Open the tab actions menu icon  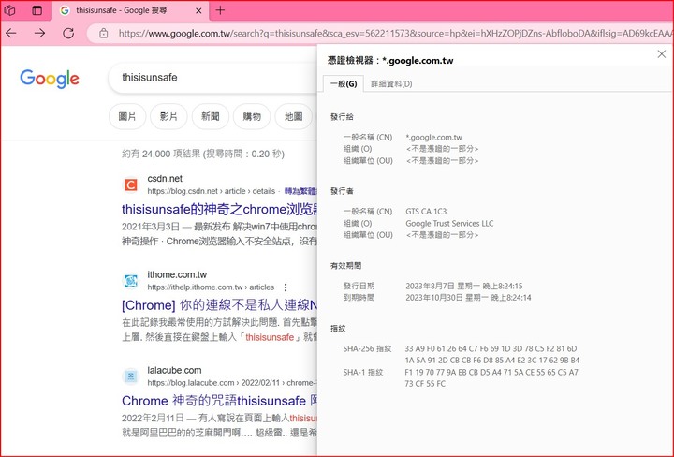click(x=37, y=10)
